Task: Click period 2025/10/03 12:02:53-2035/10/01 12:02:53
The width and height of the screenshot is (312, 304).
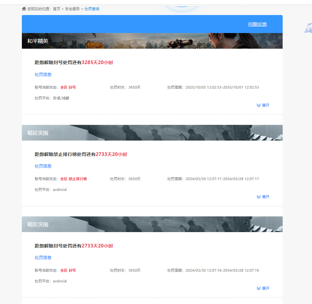Action: coord(222,87)
